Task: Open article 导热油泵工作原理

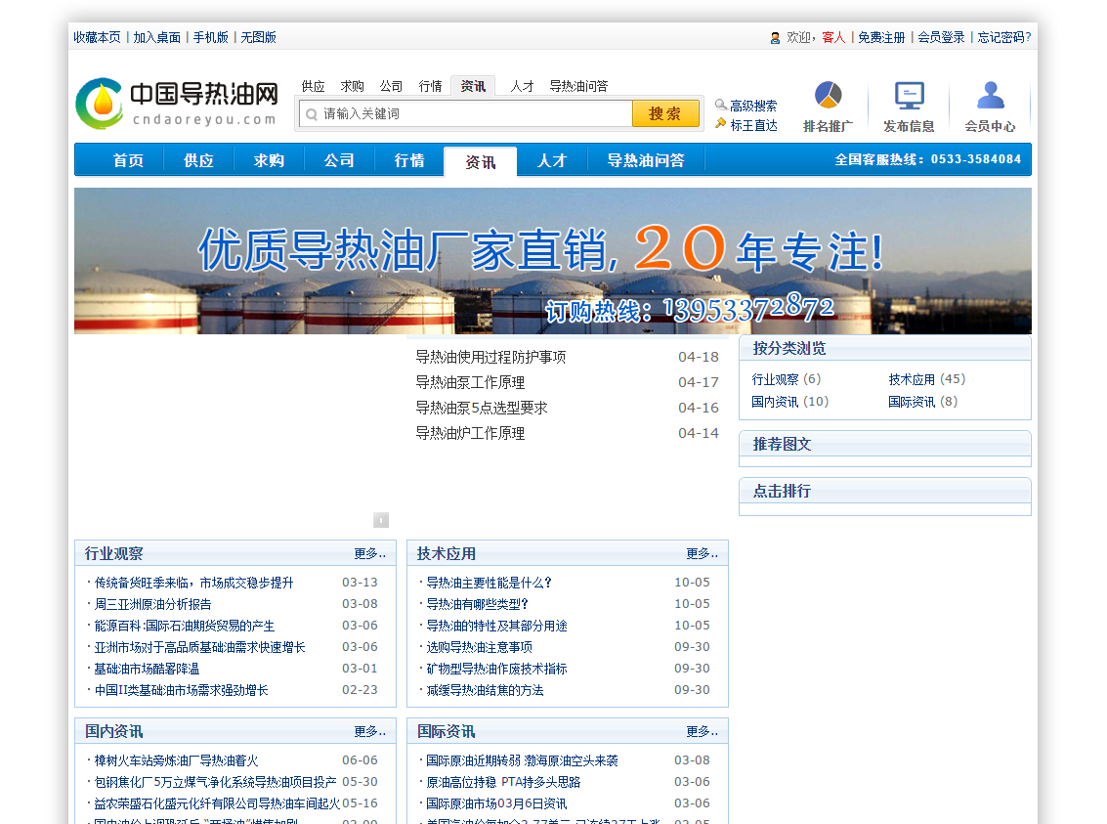Action: (x=470, y=383)
